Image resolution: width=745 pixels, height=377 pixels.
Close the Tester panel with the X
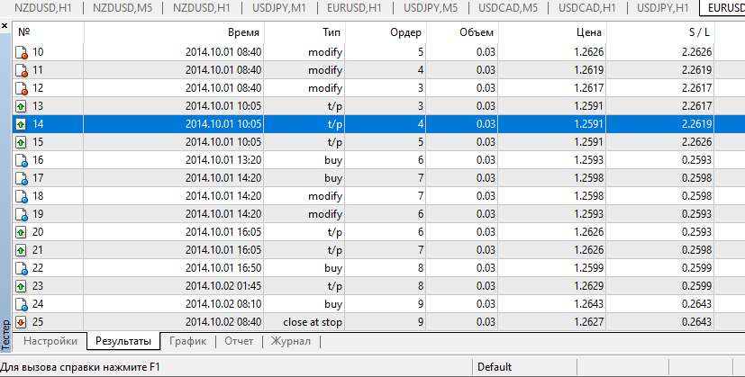[5, 26]
